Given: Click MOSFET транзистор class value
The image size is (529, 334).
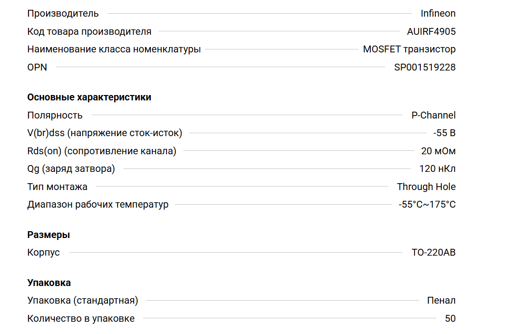Looking at the screenshot, I should click(409, 49).
